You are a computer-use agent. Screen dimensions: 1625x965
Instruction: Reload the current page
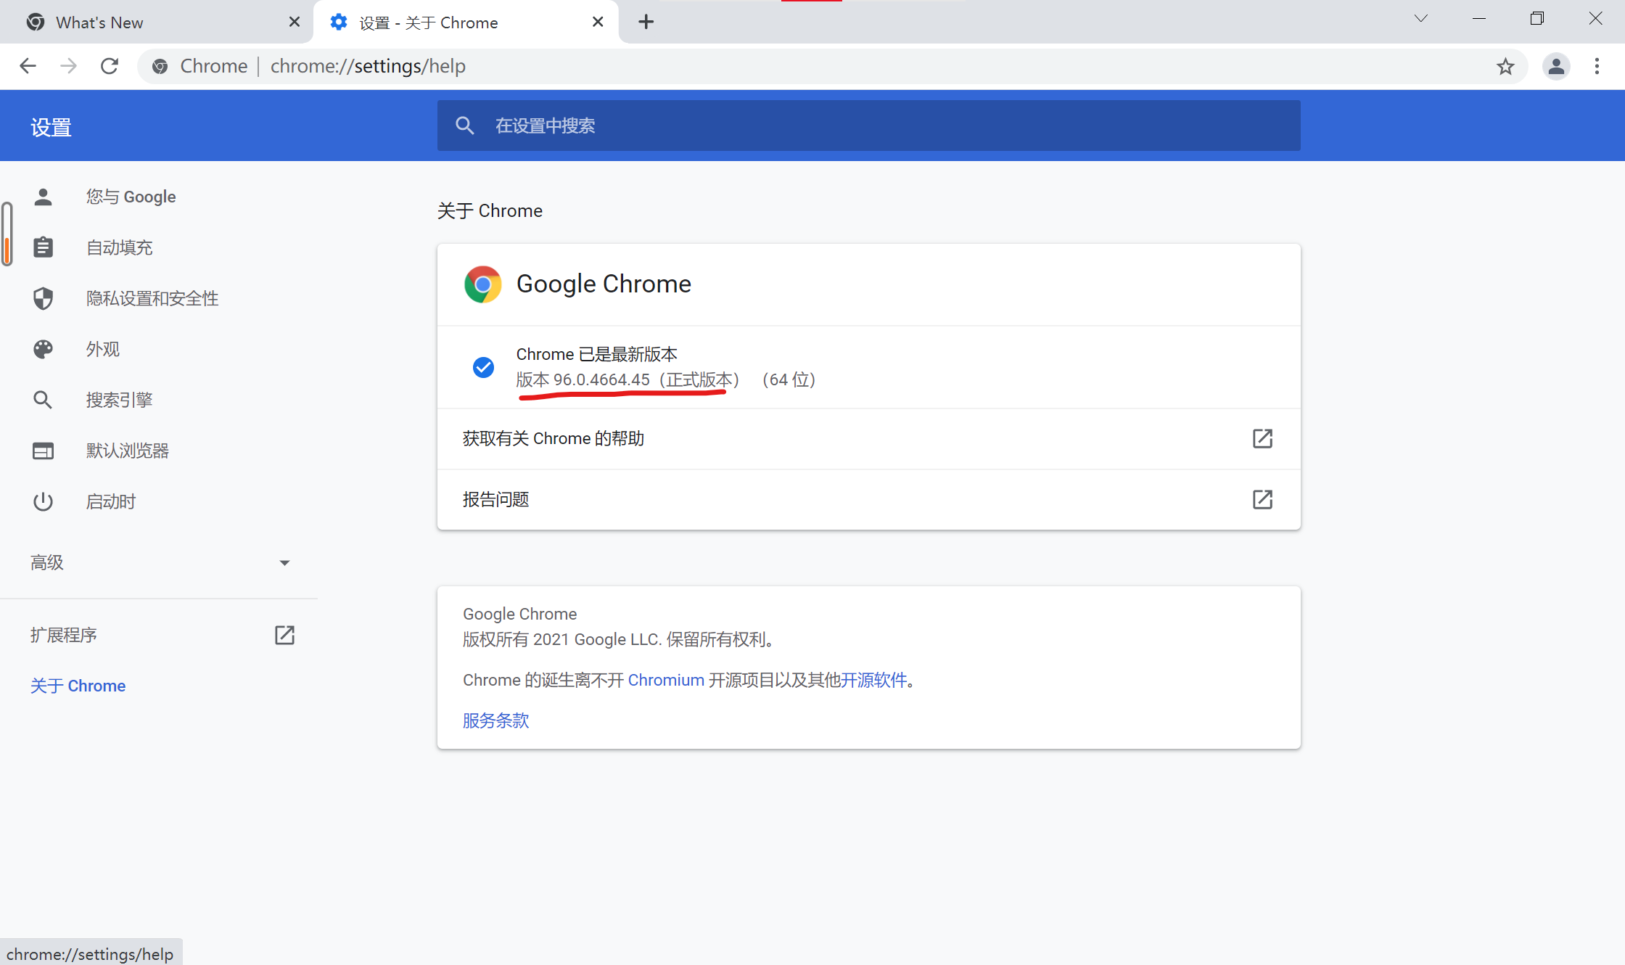pos(110,66)
